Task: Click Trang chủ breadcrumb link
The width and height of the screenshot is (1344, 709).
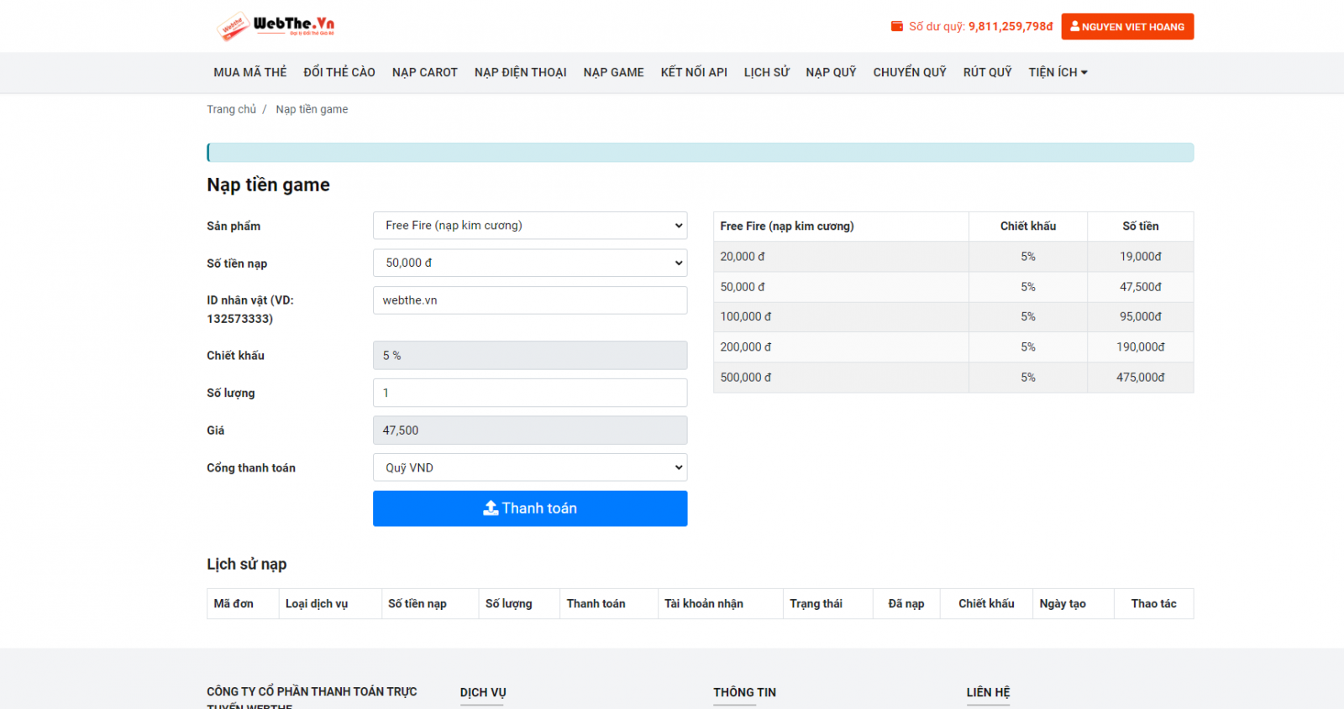Action: point(232,109)
